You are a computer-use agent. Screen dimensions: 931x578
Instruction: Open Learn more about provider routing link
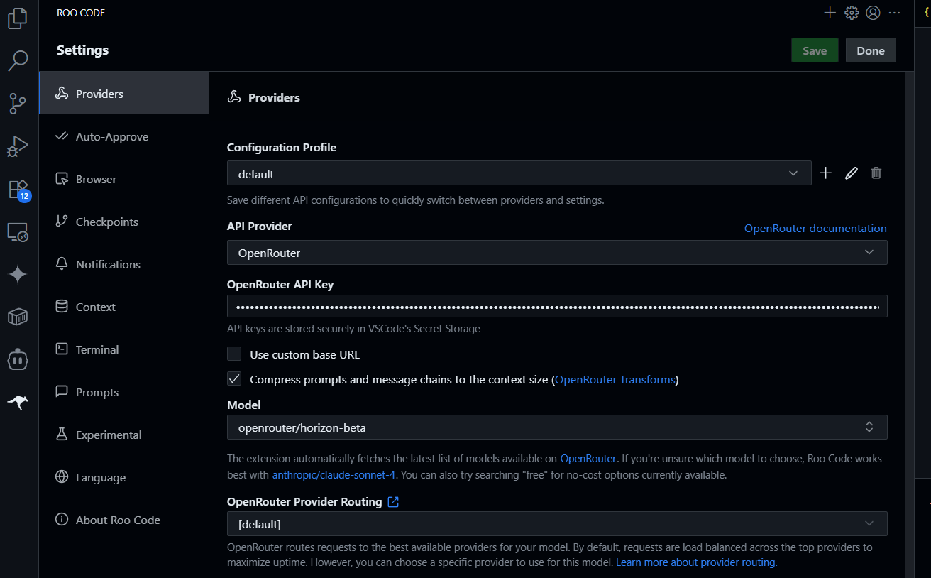coord(697,562)
